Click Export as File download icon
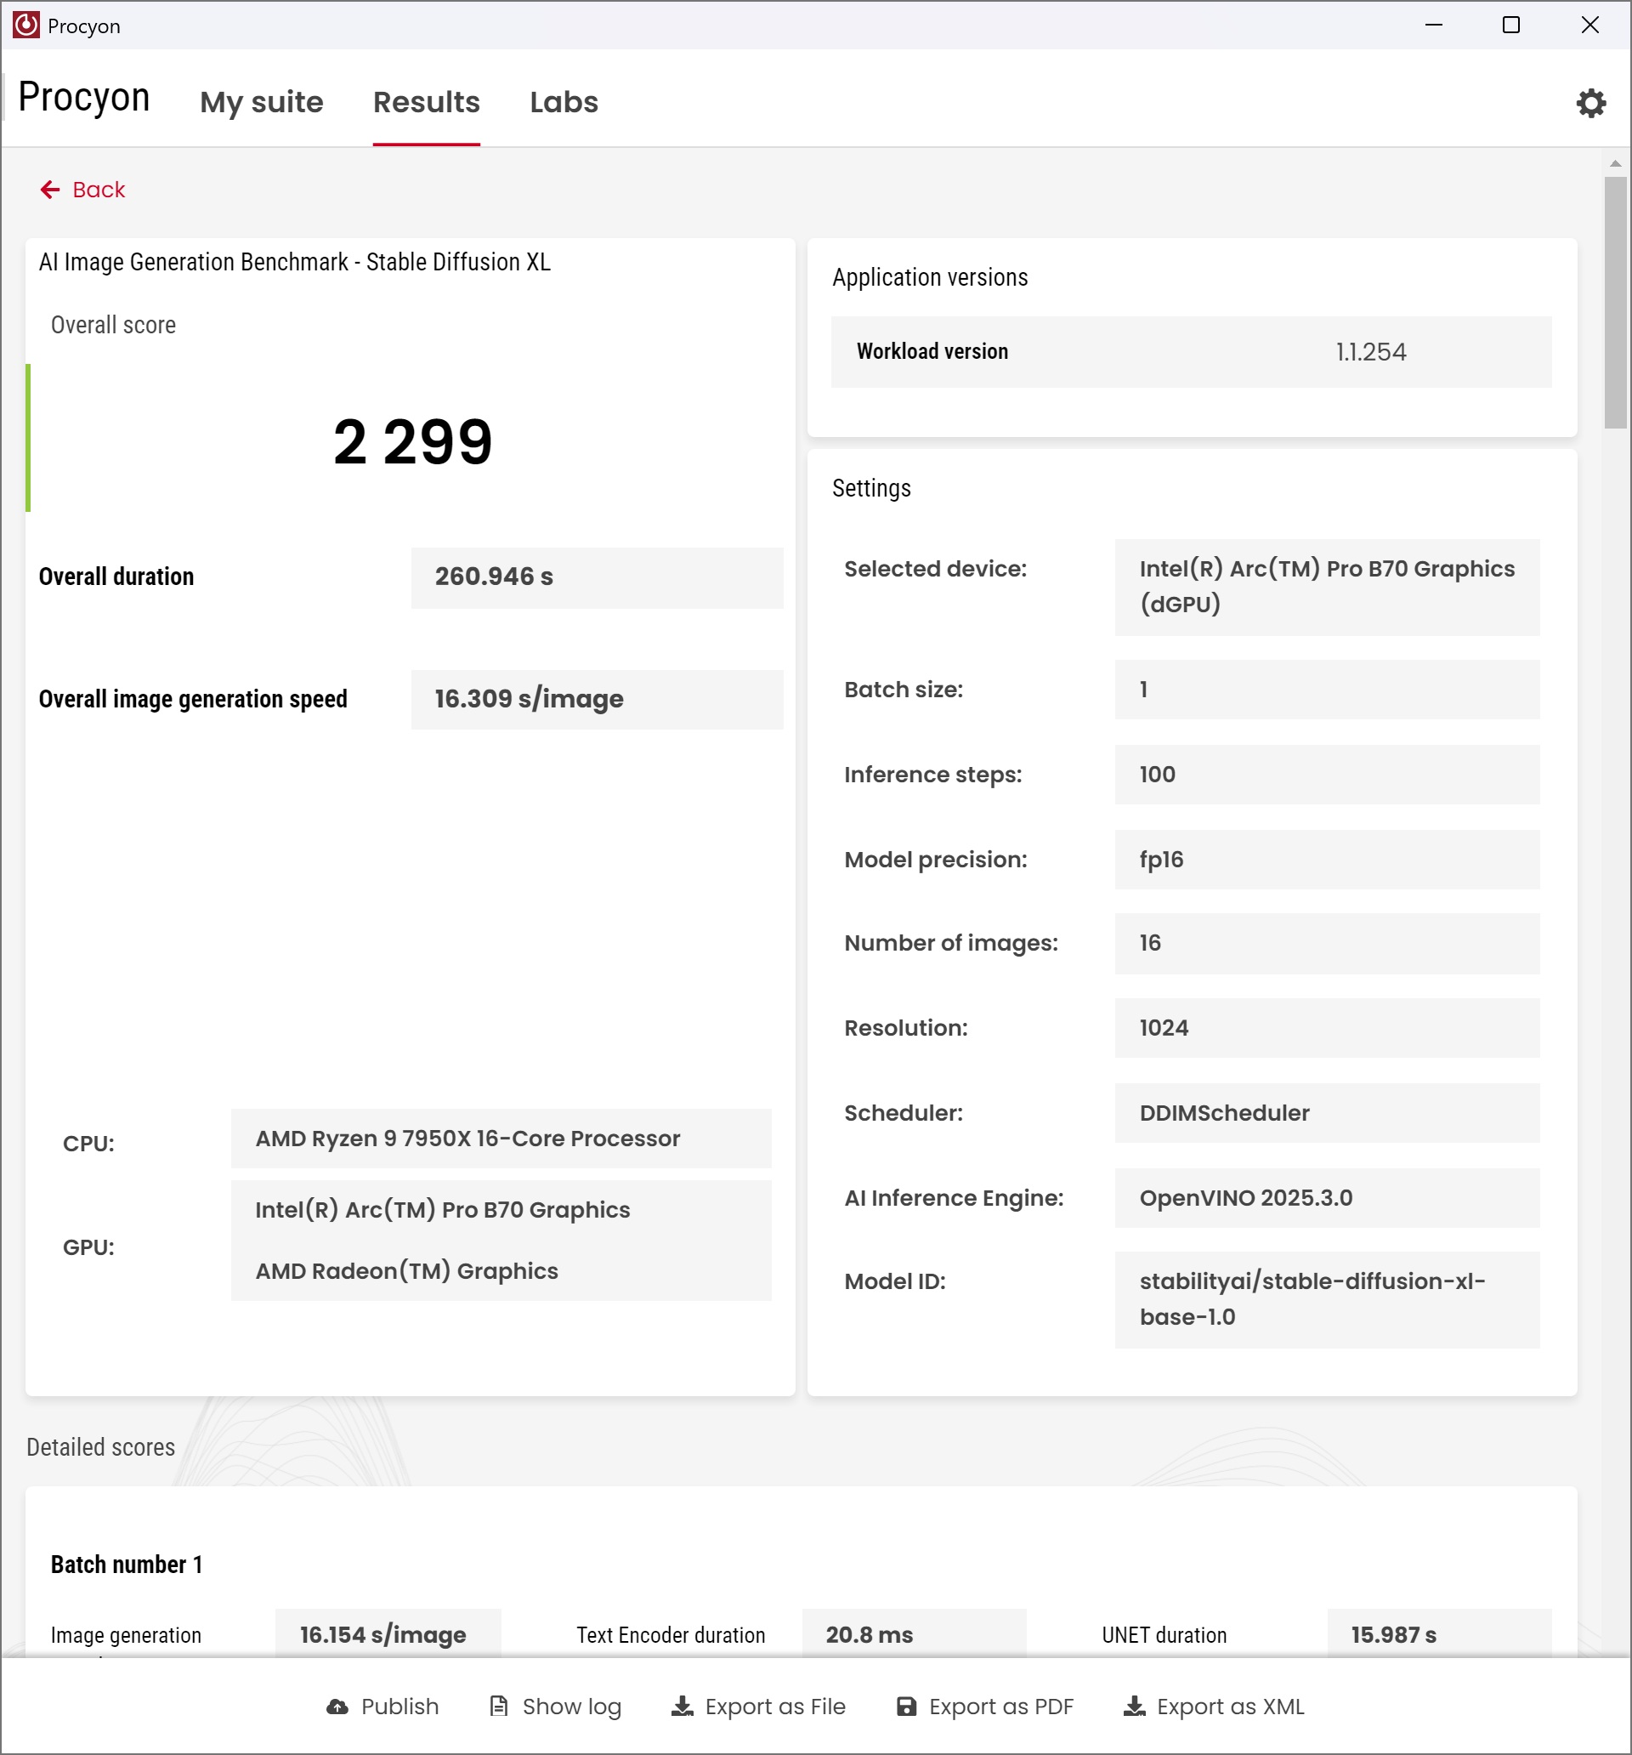The image size is (1632, 1755). (x=683, y=1707)
